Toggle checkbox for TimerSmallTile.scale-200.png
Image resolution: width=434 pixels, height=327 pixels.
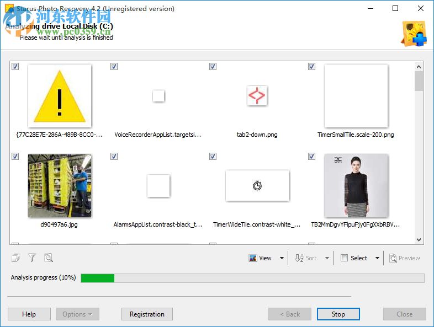coord(311,66)
